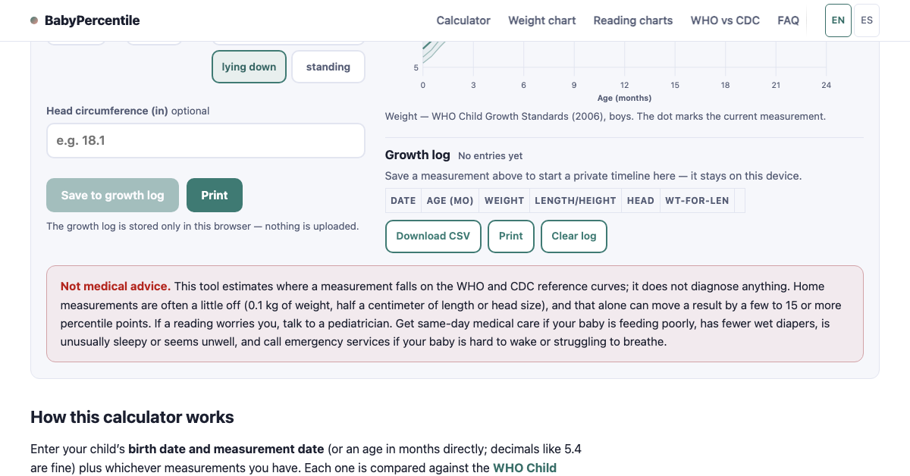Click the Growth log heading
This screenshot has width=910, height=476.
tap(418, 155)
